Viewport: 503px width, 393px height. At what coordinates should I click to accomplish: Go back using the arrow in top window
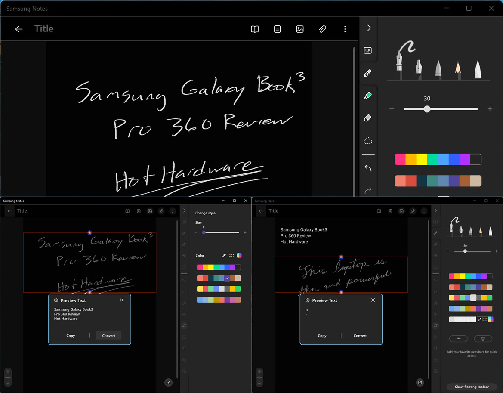pos(19,29)
